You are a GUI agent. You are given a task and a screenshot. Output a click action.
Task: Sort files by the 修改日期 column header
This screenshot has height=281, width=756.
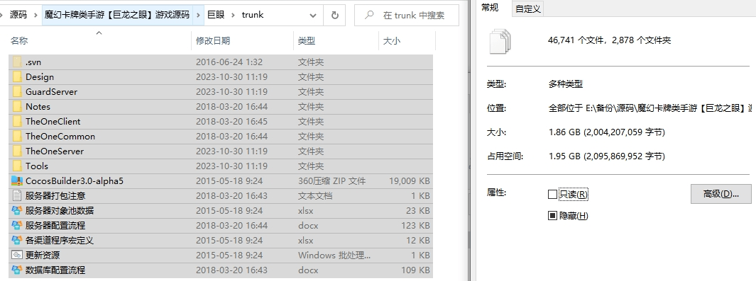click(243, 41)
